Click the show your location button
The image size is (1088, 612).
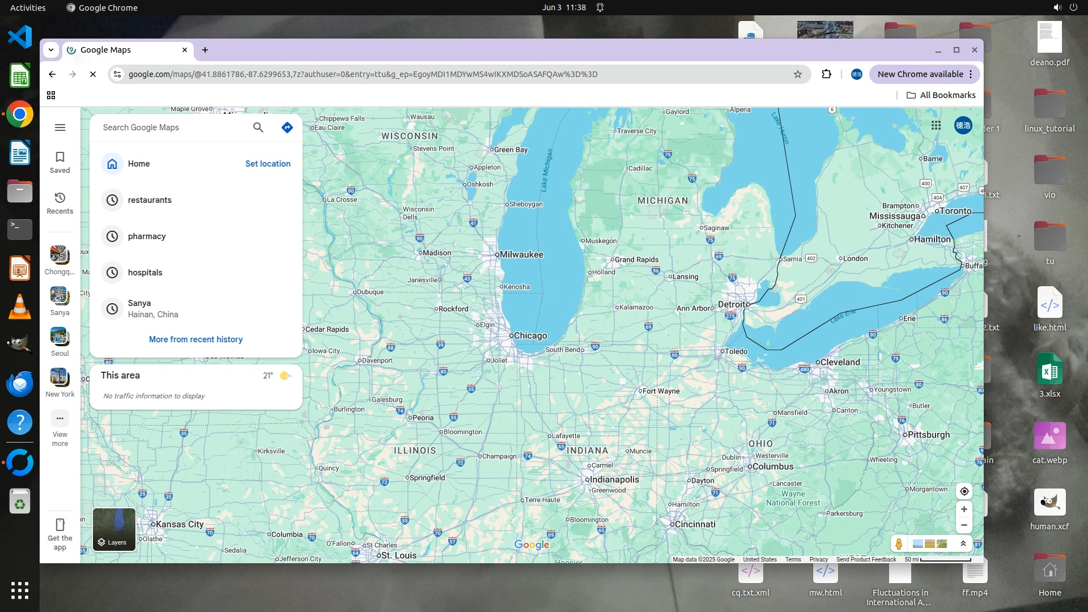click(964, 491)
